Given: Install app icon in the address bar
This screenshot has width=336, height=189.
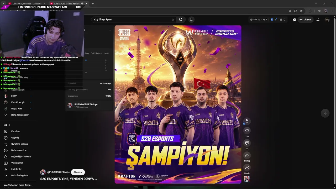Looking at the screenshot, I should (296, 11).
